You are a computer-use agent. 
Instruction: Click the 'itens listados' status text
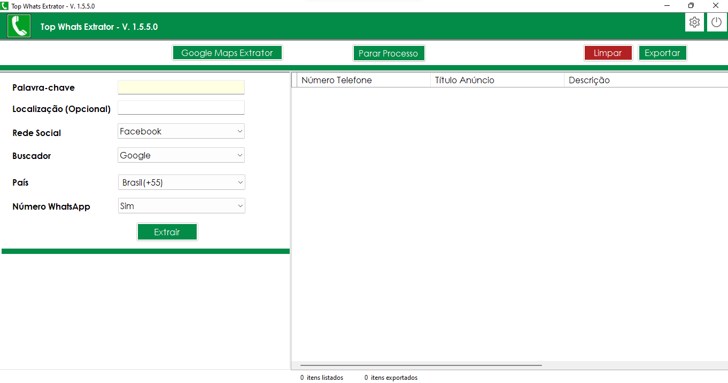[325, 378]
